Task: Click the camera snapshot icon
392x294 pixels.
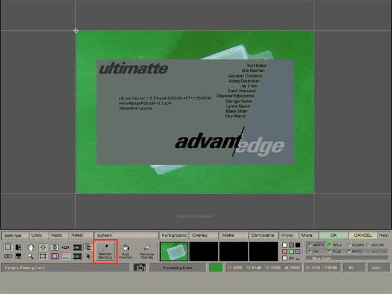Action: [x=139, y=267]
